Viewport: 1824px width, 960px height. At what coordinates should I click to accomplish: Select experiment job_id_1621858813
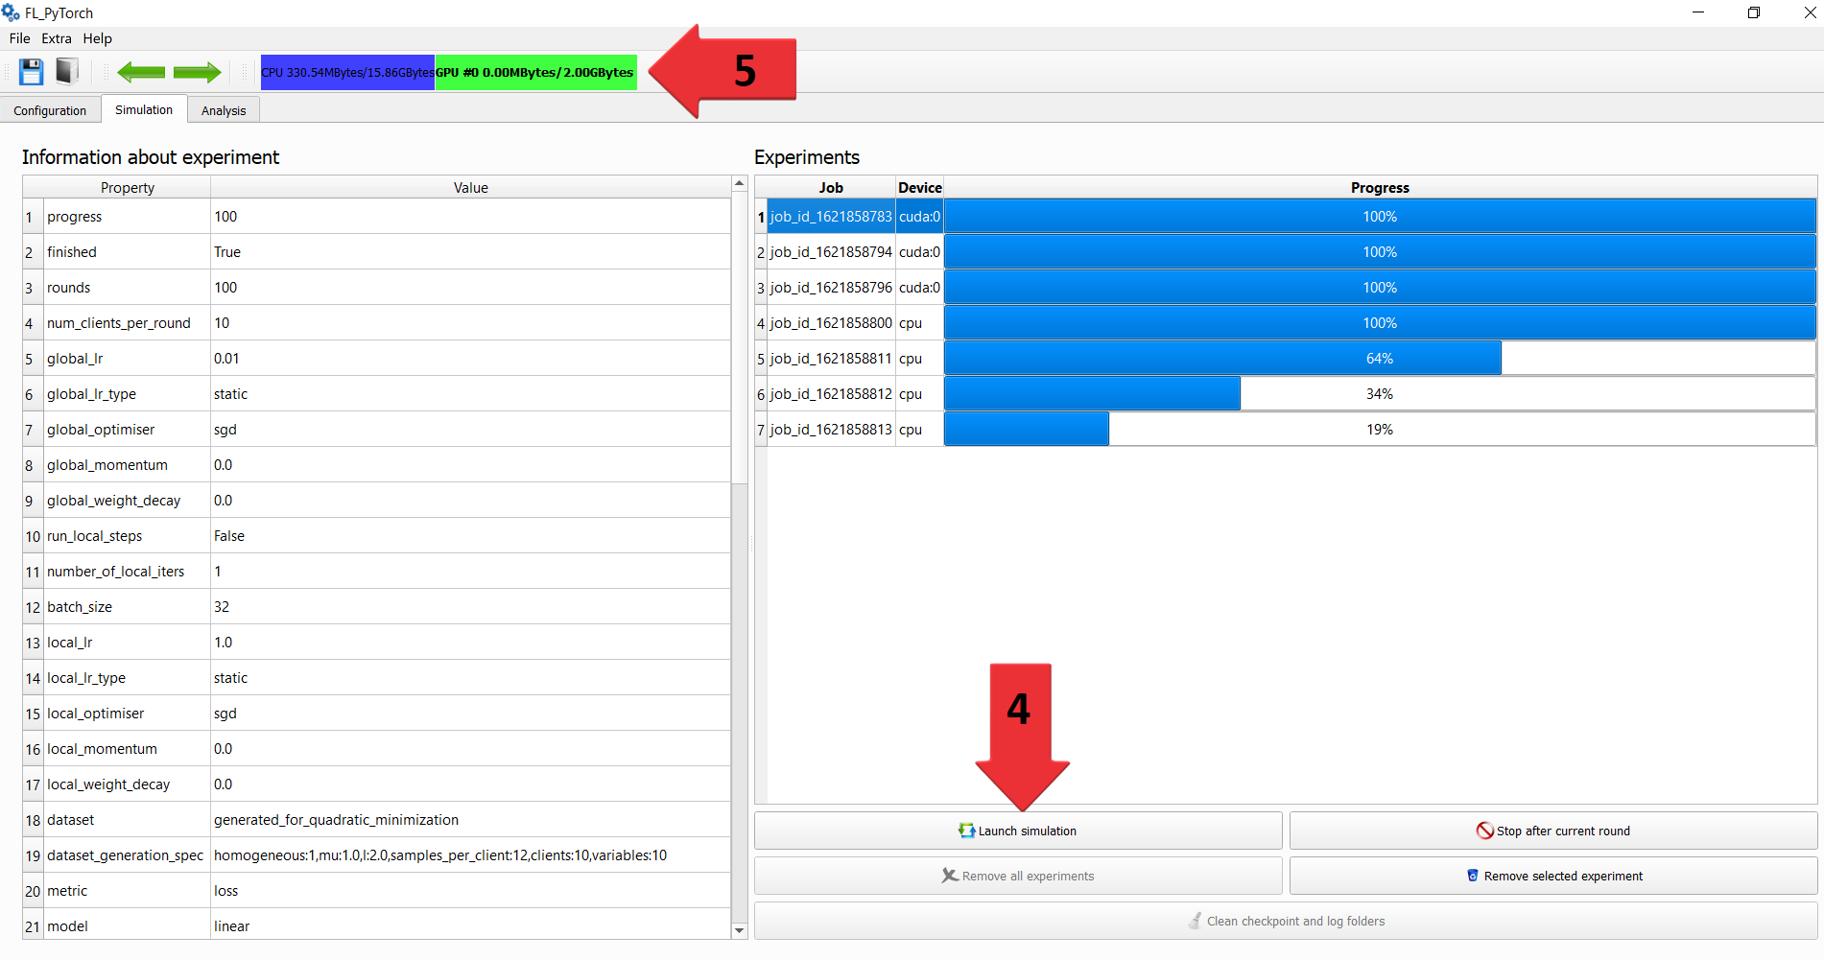pyautogui.click(x=831, y=430)
